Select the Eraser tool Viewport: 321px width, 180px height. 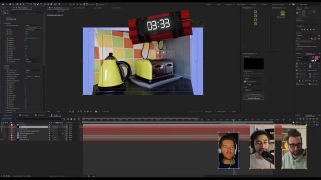pyautogui.click(x=52, y=4)
